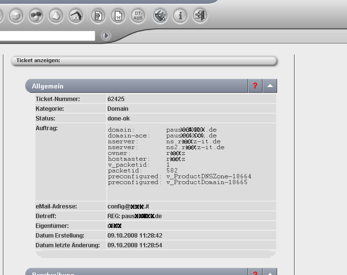347x275 pixels.
Task: Click the single cube toolbar icon
Action: pos(17,16)
